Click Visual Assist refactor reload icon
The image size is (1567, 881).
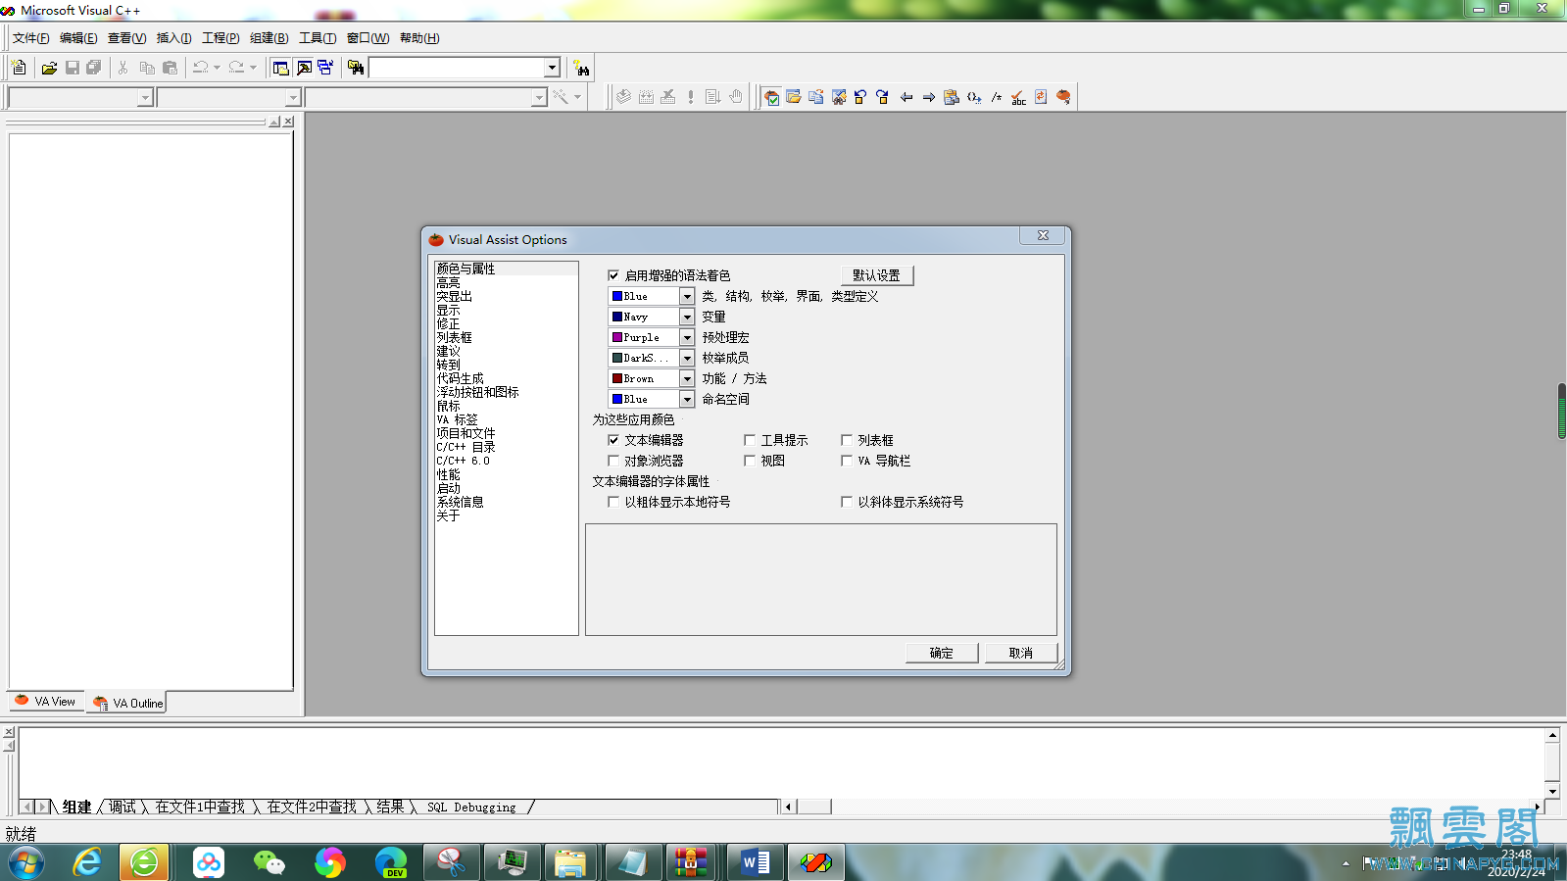tap(1041, 97)
